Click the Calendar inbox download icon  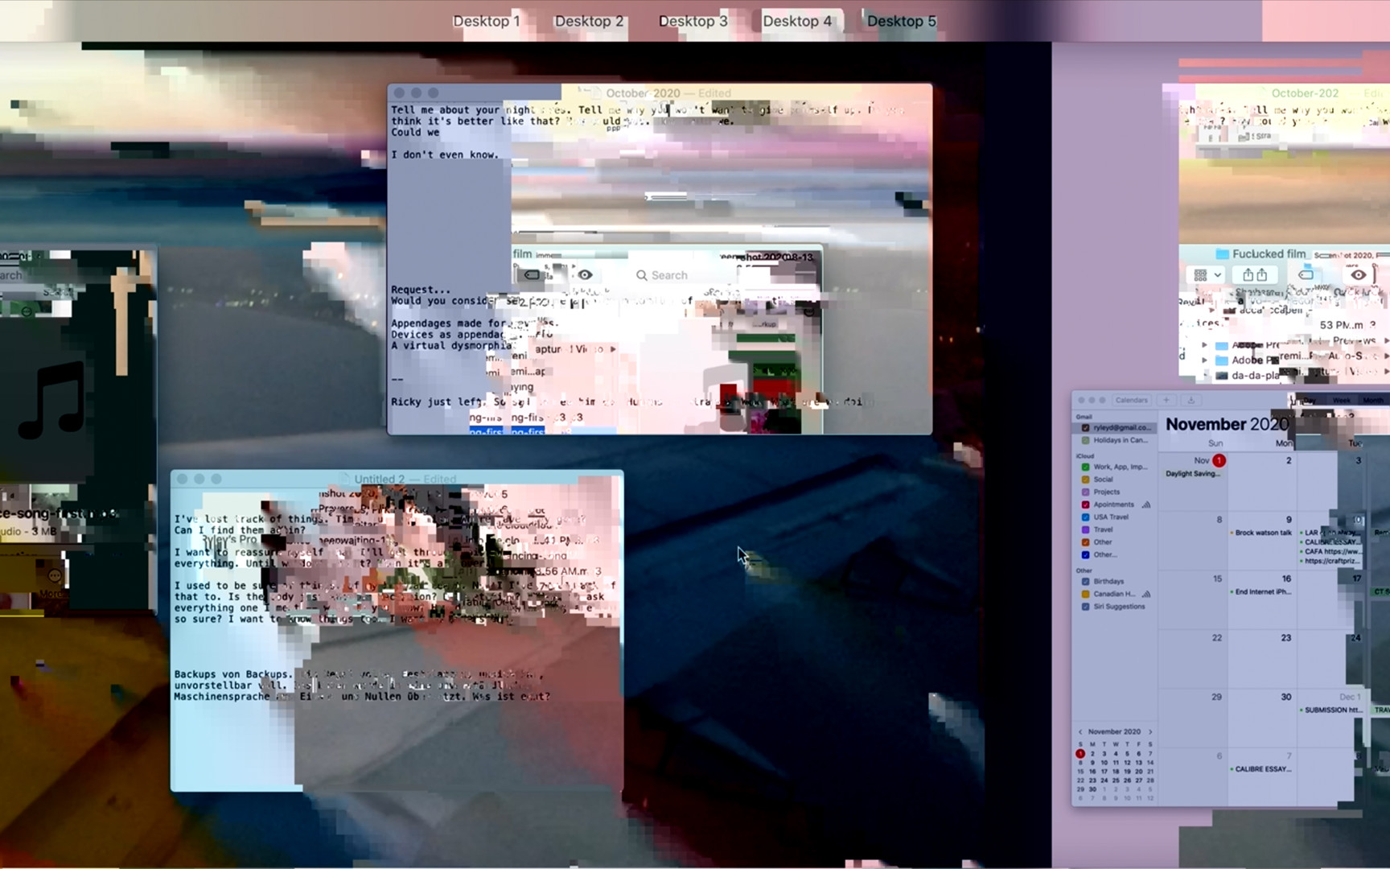[x=1191, y=400]
